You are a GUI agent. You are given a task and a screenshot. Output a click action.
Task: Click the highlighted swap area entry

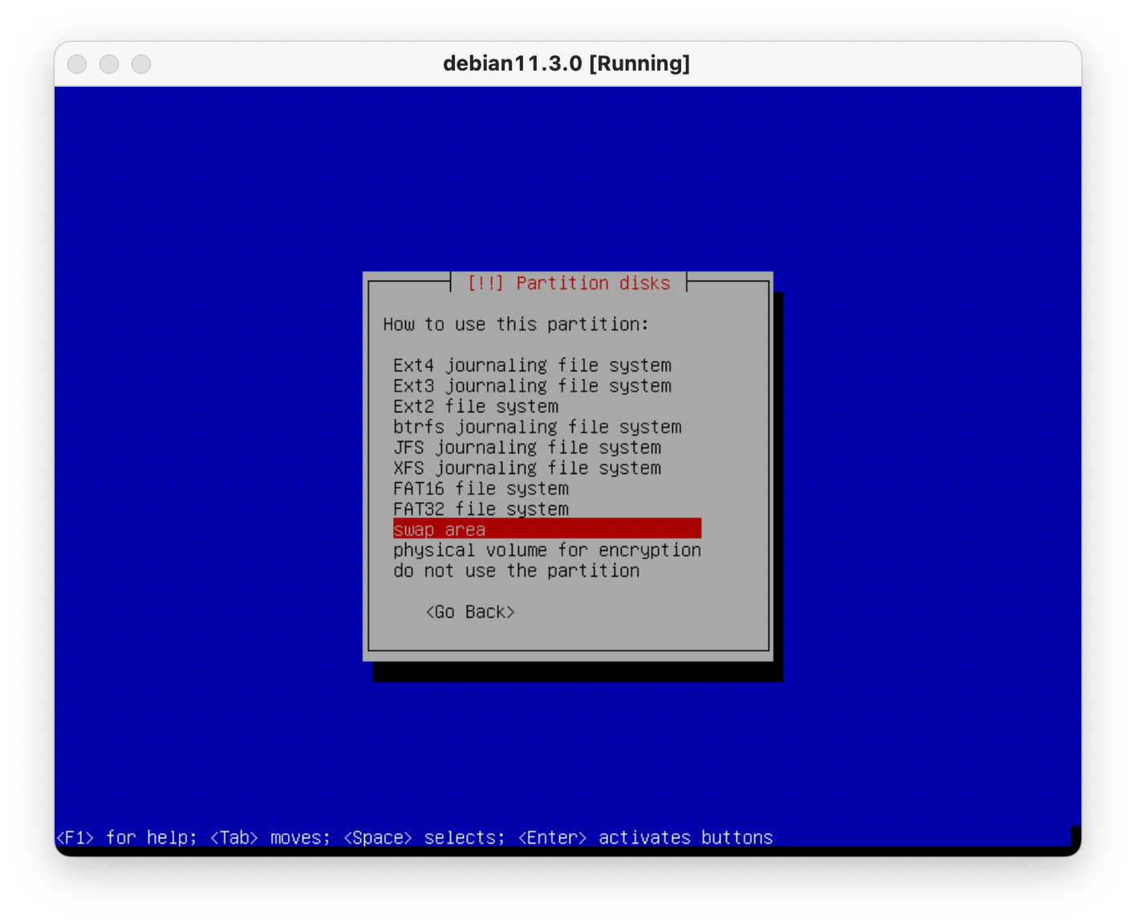coord(546,529)
